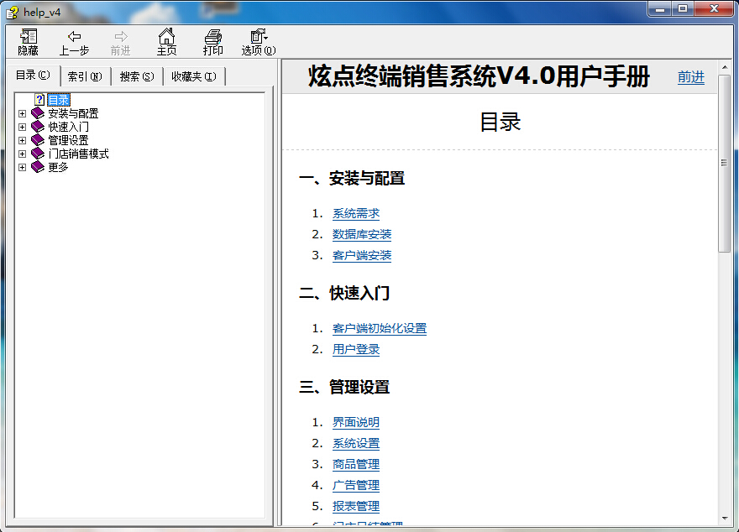Click the 隐藏 (Hide) toolbar icon
The image size is (739, 532).
click(29, 37)
